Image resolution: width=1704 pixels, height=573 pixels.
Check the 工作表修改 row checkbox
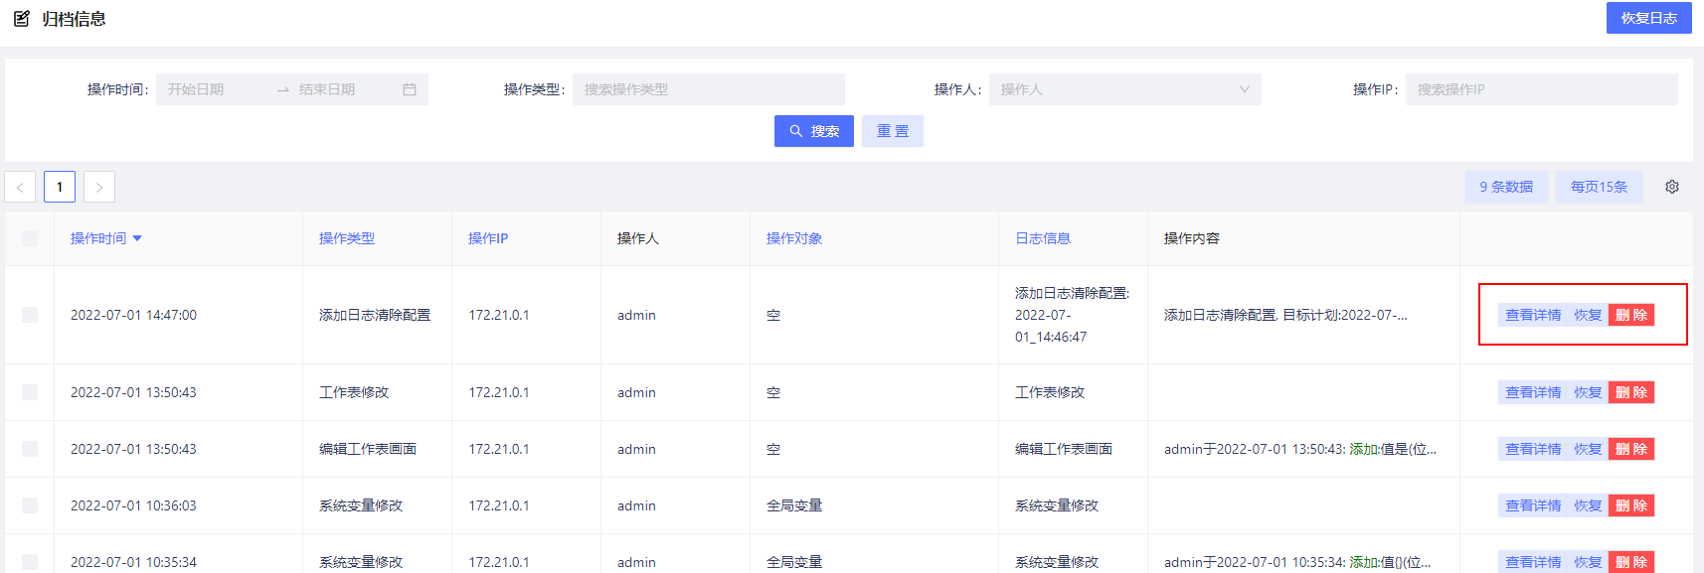pyautogui.click(x=30, y=392)
